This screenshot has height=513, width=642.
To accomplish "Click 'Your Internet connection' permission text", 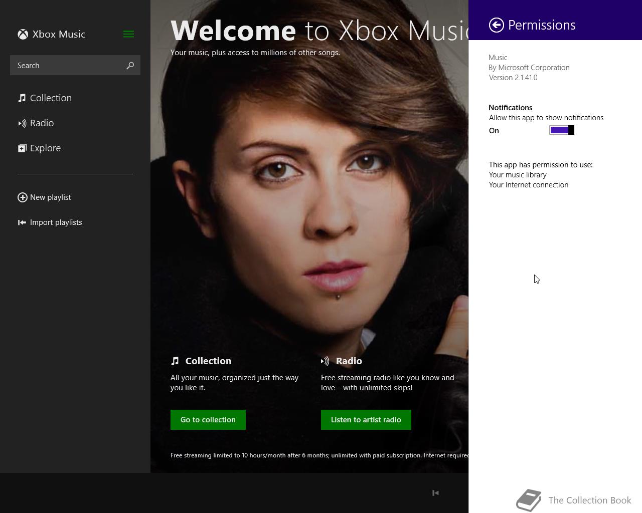I will (x=529, y=185).
